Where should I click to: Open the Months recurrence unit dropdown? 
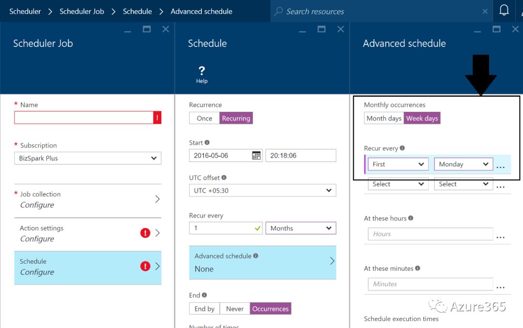(300, 228)
